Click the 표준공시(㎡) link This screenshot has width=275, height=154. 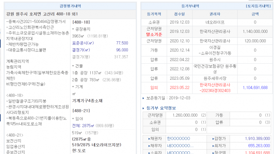coord(82,43)
